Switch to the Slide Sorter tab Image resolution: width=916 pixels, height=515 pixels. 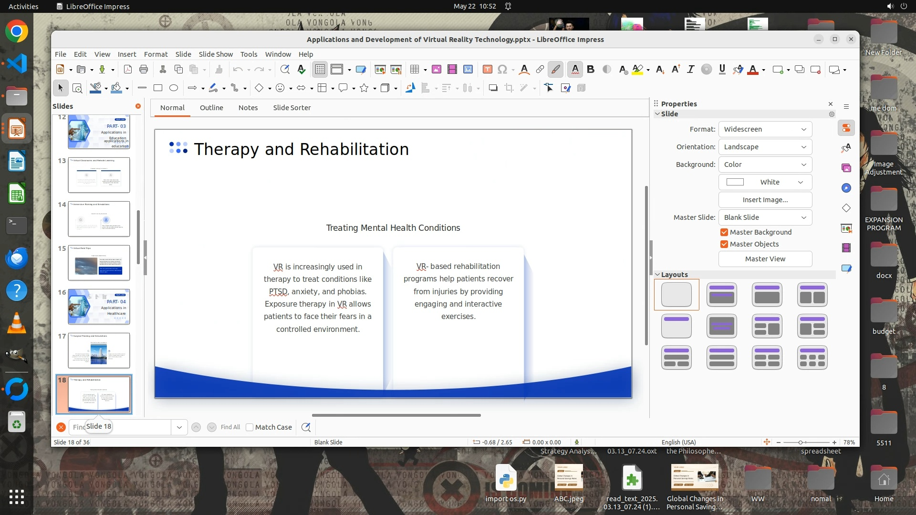coord(291,108)
